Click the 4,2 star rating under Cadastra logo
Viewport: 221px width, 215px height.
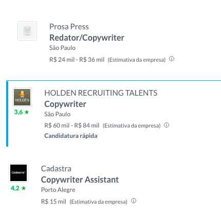click(x=19, y=188)
